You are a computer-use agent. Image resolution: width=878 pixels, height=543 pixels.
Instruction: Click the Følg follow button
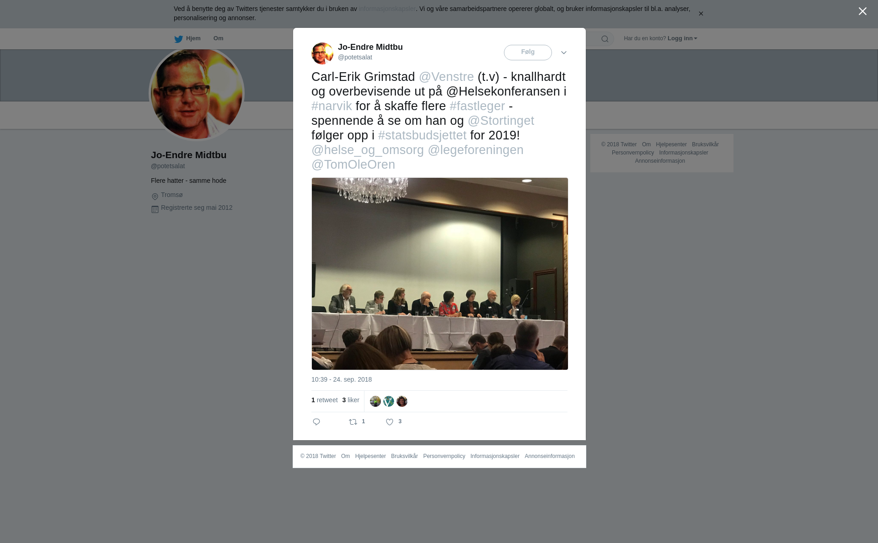coord(528,53)
